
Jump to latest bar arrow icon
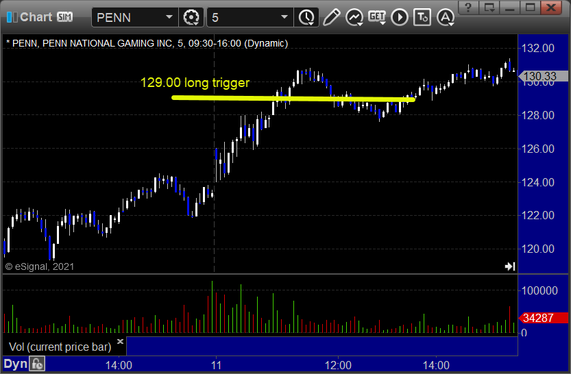pyautogui.click(x=510, y=266)
